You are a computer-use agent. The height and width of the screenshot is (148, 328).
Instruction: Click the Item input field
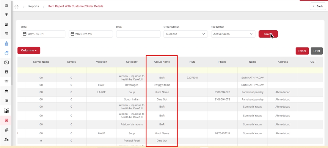point(138,34)
